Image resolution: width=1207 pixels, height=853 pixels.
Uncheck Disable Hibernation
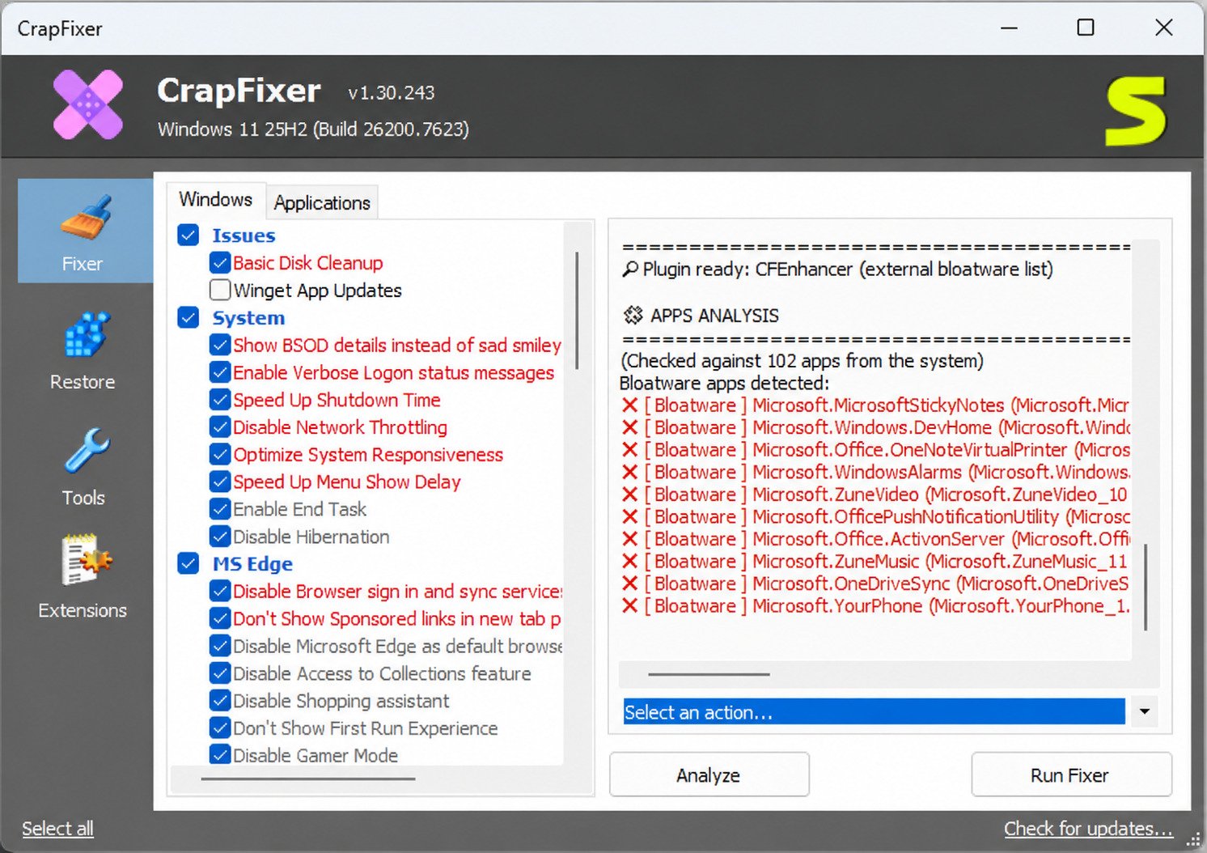pyautogui.click(x=219, y=537)
